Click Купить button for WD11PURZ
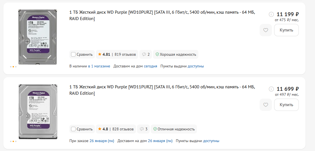This screenshot has height=151, width=315. [x=286, y=105]
